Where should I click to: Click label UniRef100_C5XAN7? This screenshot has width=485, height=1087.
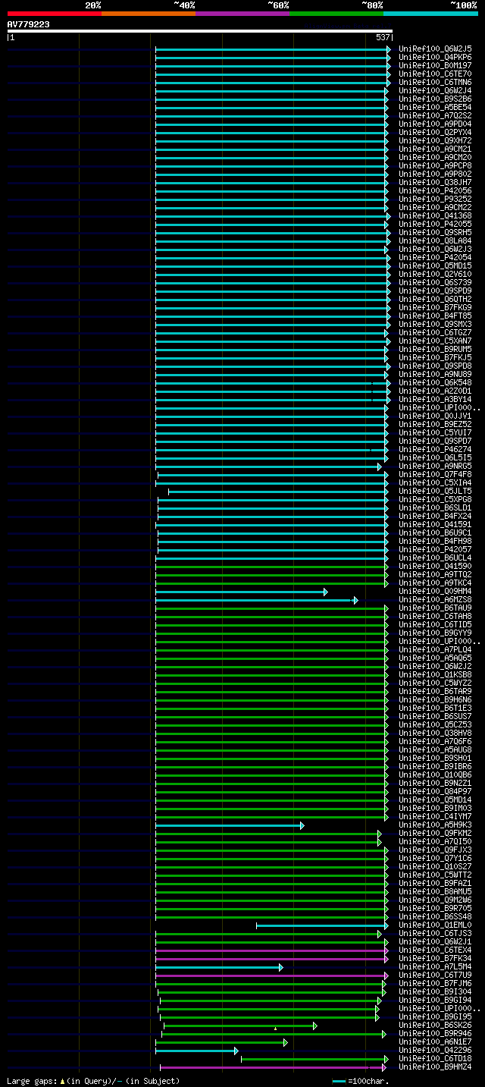[435, 341]
